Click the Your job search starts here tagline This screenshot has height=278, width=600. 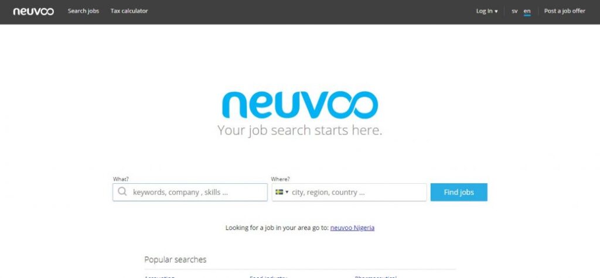coord(300,131)
